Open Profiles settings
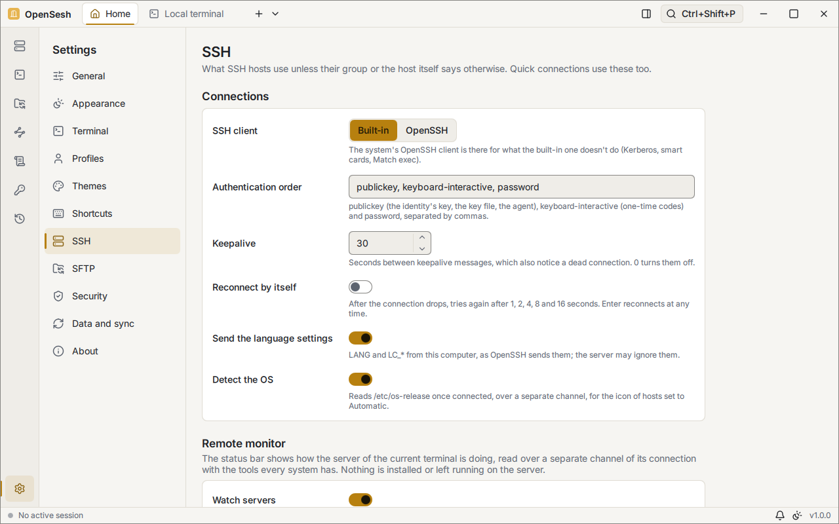Screen dimensions: 839x524 [x=112, y=159]
